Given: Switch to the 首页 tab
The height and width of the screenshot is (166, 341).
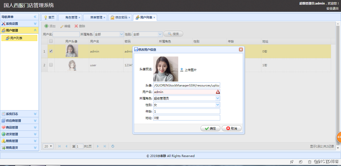Looking at the screenshot, I should [49, 17].
